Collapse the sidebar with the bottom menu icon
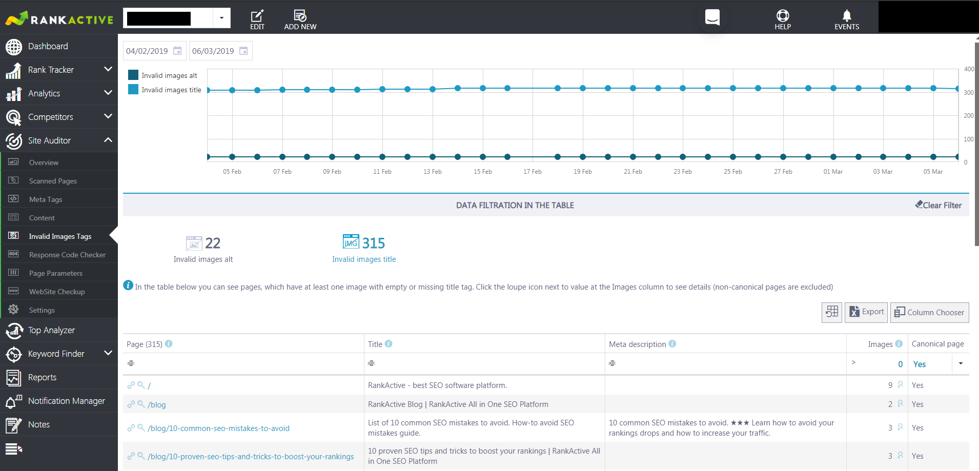 click(x=14, y=449)
